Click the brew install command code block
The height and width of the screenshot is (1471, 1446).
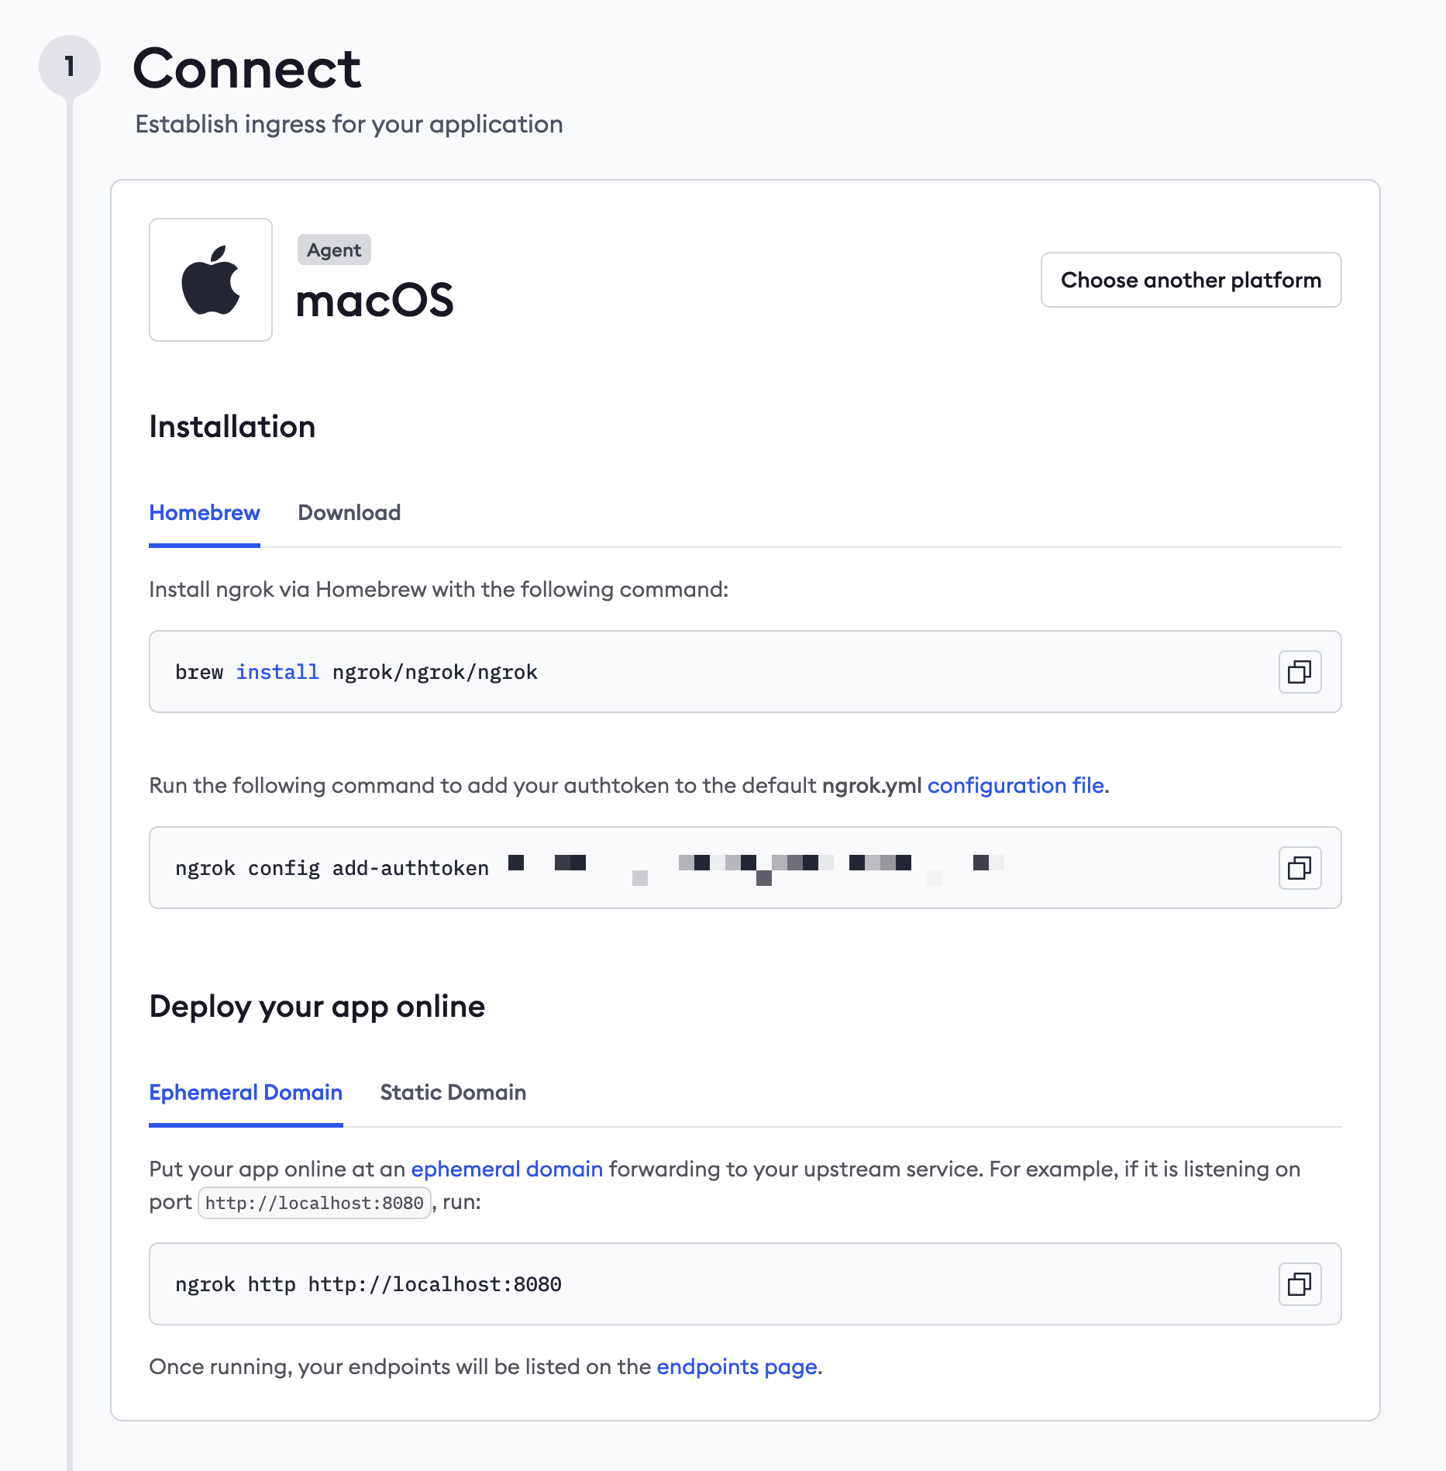(745, 672)
